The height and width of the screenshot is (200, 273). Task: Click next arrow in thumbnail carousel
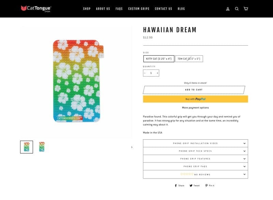[x=132, y=147]
